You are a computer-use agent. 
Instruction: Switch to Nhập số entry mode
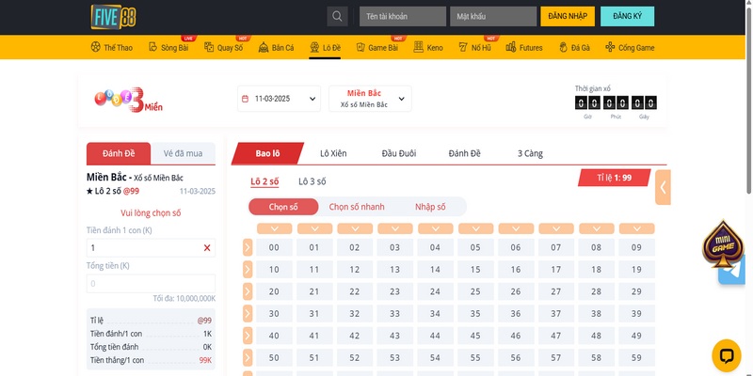pos(430,207)
